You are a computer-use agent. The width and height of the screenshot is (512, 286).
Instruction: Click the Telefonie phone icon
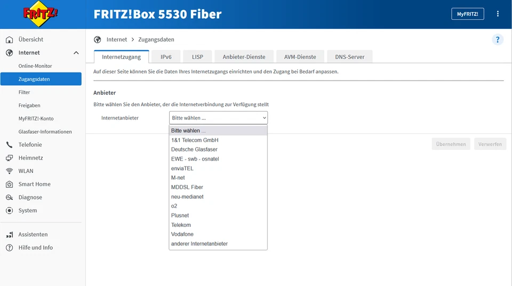coord(10,145)
